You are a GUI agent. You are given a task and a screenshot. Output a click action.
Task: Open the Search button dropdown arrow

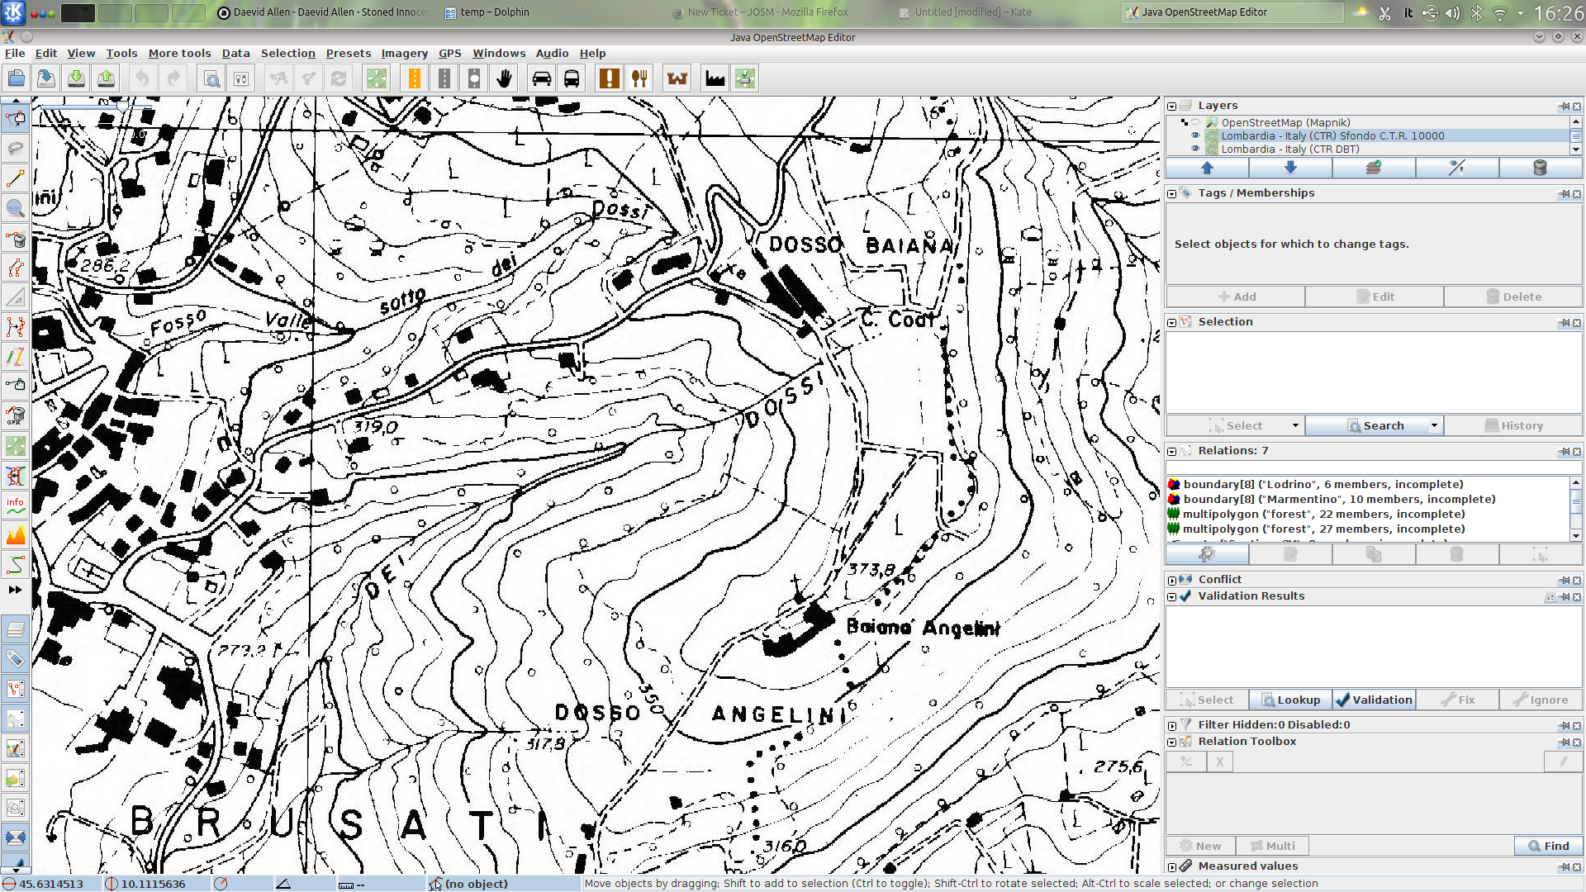[x=1434, y=425]
